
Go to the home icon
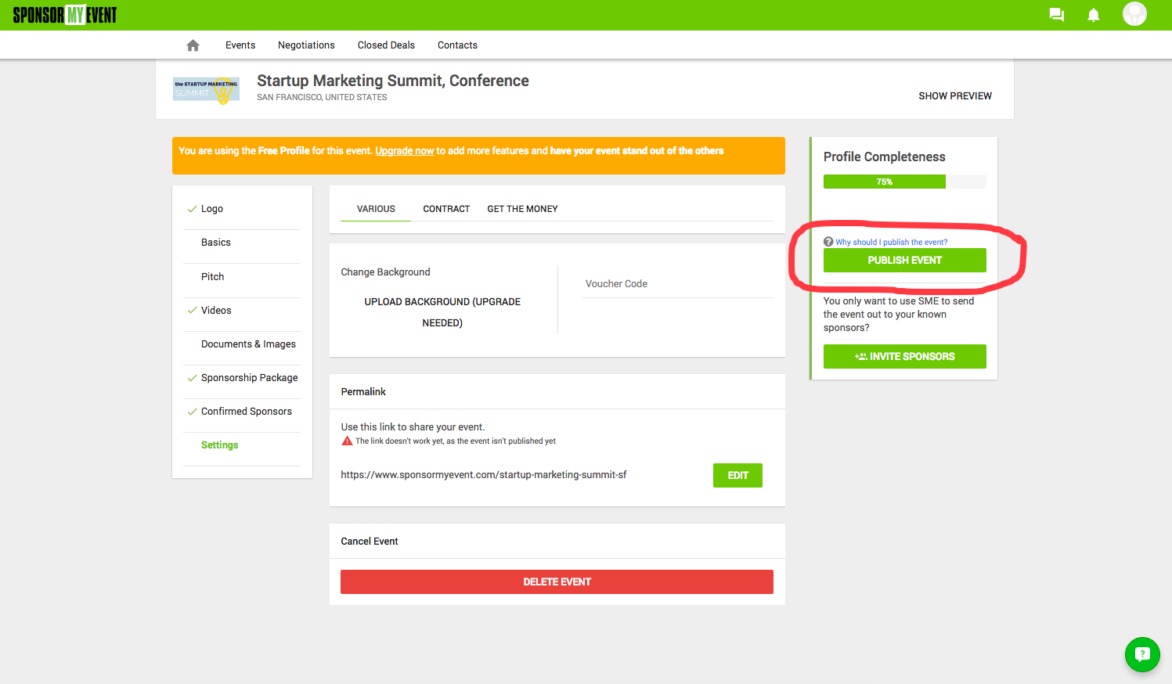click(x=193, y=45)
